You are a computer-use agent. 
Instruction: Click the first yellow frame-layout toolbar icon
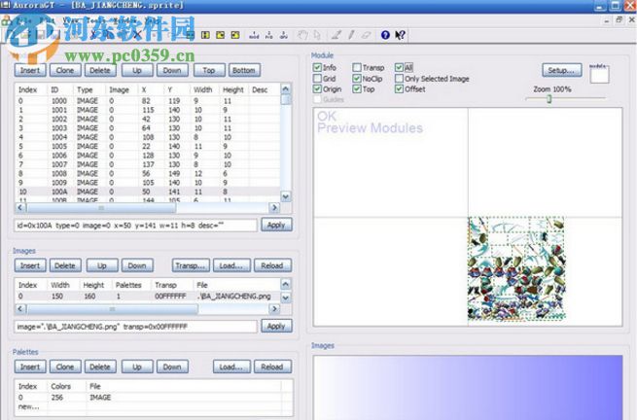pos(205,35)
